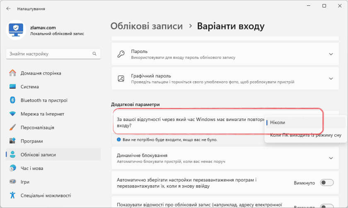Screen dimensions: 348x208
Task: Select the Система monitor icon
Action: pyautogui.click(x=13, y=87)
